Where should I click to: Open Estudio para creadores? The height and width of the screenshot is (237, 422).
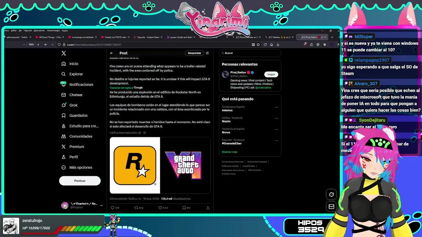click(80, 126)
